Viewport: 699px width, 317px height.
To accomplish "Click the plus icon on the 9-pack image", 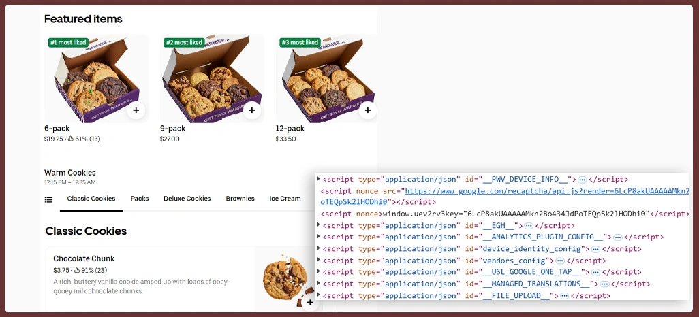I will 251,110.
